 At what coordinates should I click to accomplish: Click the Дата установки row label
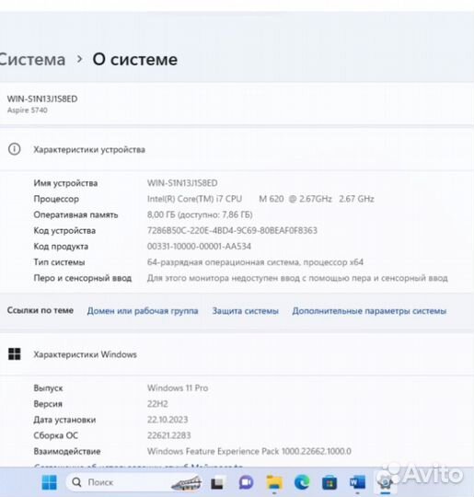(x=64, y=420)
